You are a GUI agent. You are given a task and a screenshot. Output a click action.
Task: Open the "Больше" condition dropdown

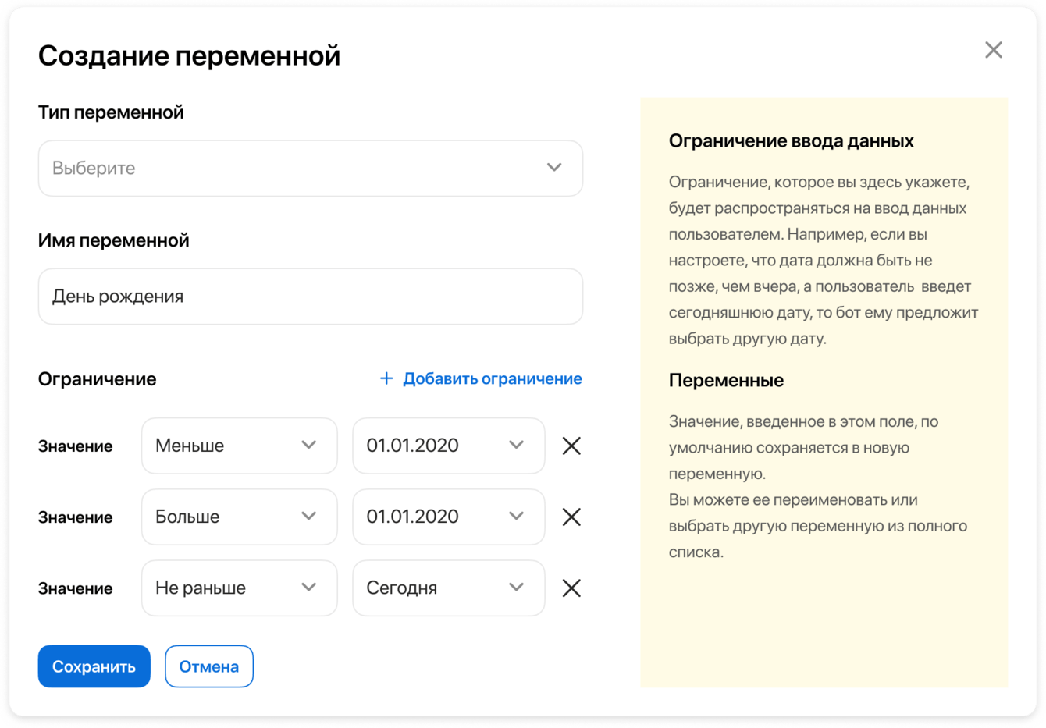coord(239,517)
